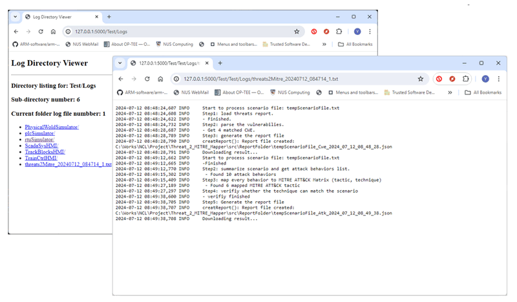Open home page in Log Directory Viewer window
The height and width of the screenshot is (302, 517).
53,32
